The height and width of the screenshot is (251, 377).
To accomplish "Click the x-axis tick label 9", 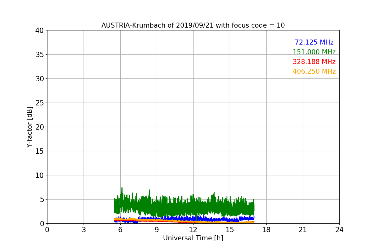I will pos(157,230).
